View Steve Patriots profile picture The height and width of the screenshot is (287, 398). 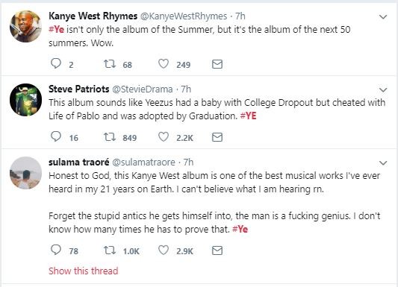click(x=25, y=100)
